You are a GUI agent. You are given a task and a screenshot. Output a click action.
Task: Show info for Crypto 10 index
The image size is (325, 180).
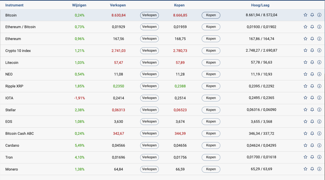click(319, 50)
